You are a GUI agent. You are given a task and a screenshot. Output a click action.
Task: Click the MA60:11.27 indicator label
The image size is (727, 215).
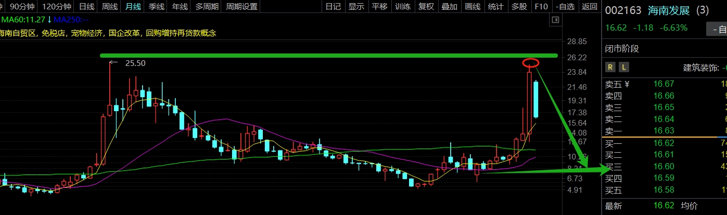tap(23, 20)
